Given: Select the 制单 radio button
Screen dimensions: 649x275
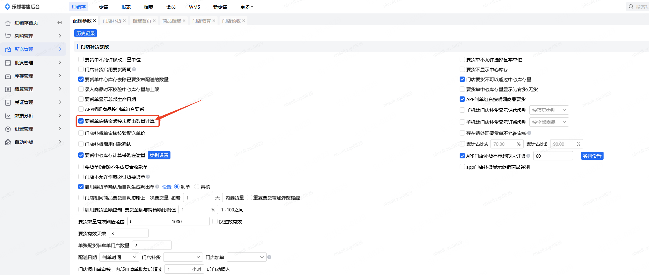Looking at the screenshot, I should click(x=177, y=187).
